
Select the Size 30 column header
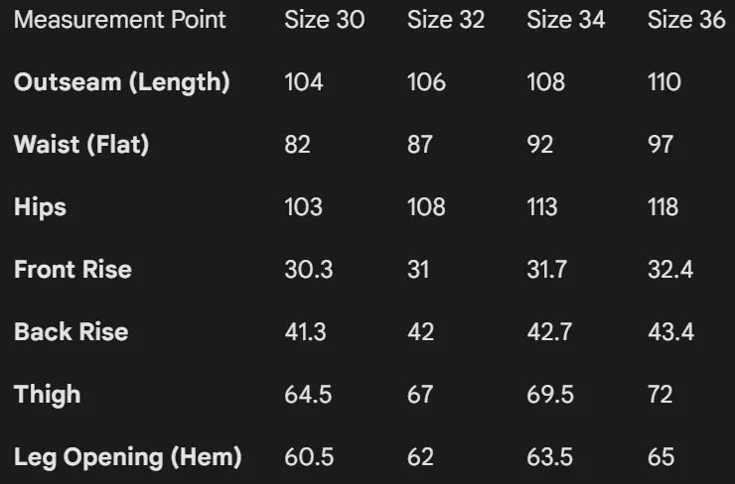point(324,20)
